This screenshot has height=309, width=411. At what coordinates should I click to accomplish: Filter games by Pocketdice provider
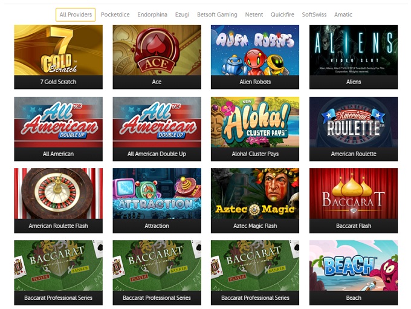(x=115, y=15)
